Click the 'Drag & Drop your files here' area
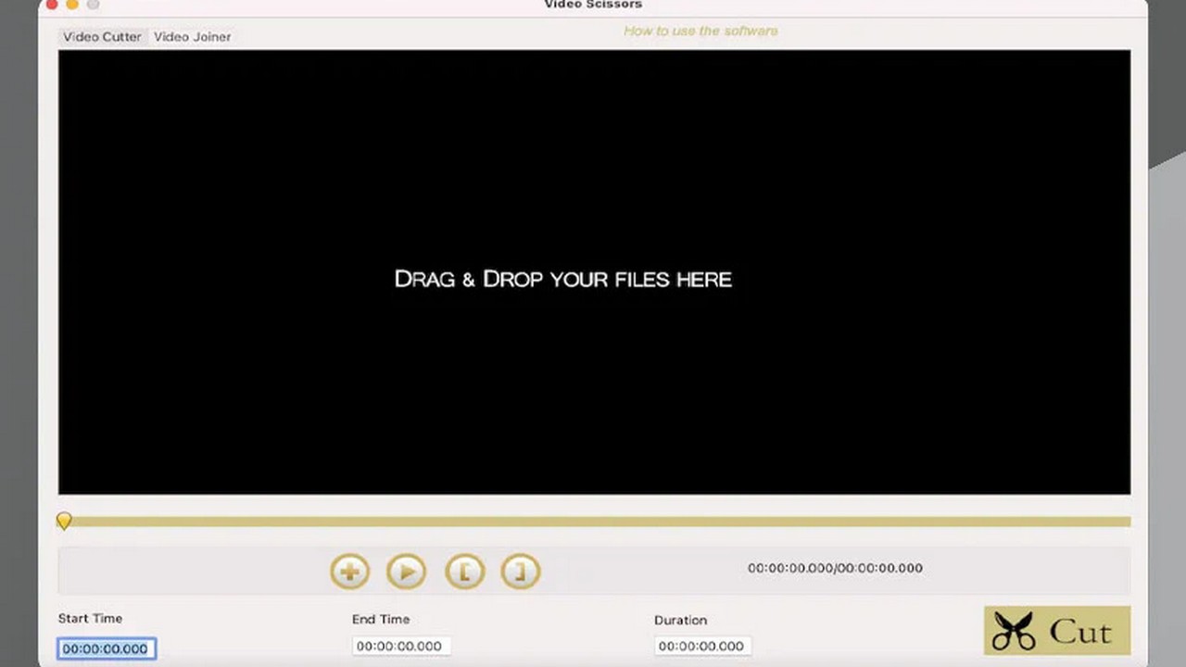 click(563, 279)
